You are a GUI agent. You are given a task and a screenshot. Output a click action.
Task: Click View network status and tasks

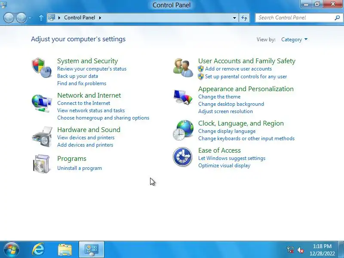(x=91, y=111)
